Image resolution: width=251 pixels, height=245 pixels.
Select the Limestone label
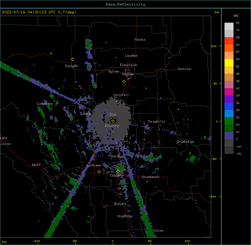tap(45, 104)
